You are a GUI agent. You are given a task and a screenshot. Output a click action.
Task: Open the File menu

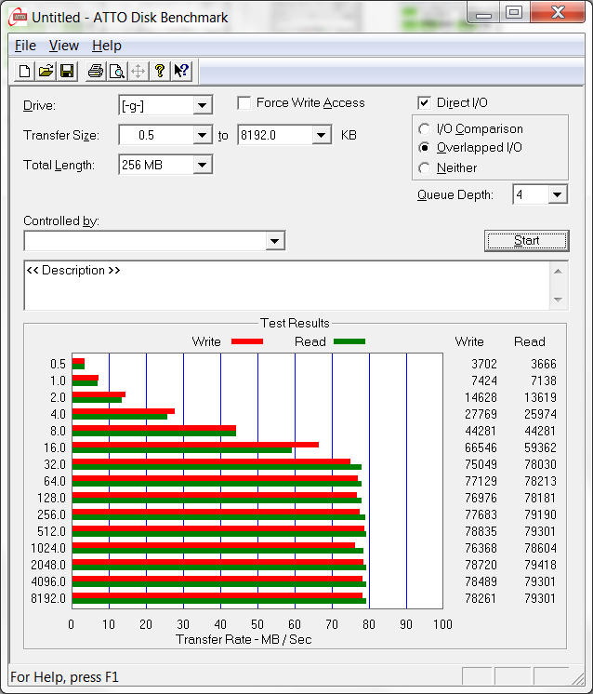pyautogui.click(x=25, y=46)
